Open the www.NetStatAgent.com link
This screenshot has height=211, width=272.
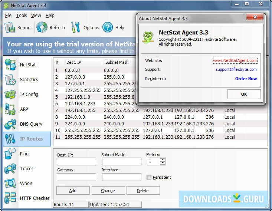pyautogui.click(x=235, y=60)
